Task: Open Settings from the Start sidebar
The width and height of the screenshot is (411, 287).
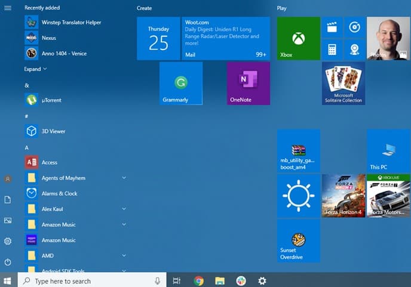Action: pos(8,241)
